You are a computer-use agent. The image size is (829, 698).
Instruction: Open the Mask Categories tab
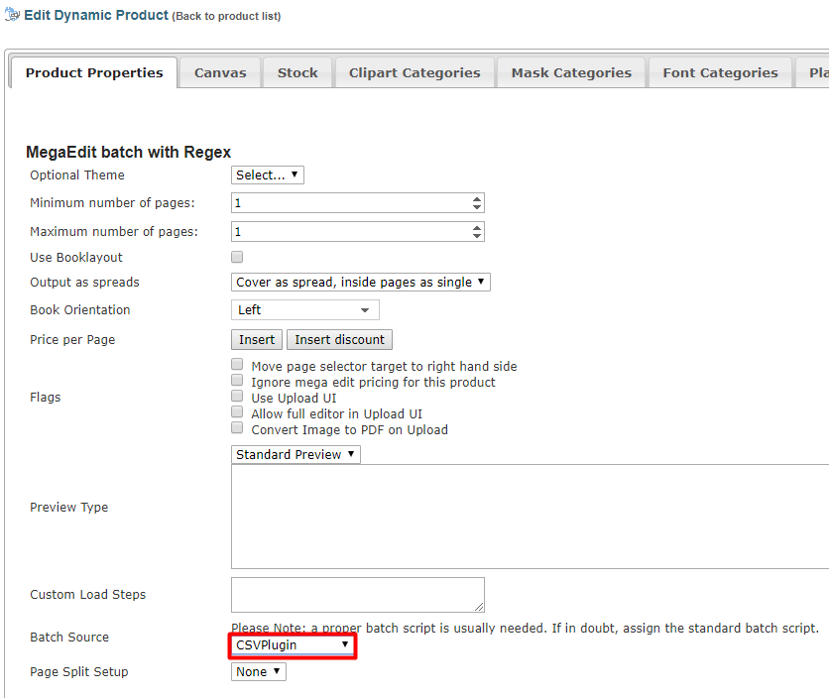tap(570, 72)
